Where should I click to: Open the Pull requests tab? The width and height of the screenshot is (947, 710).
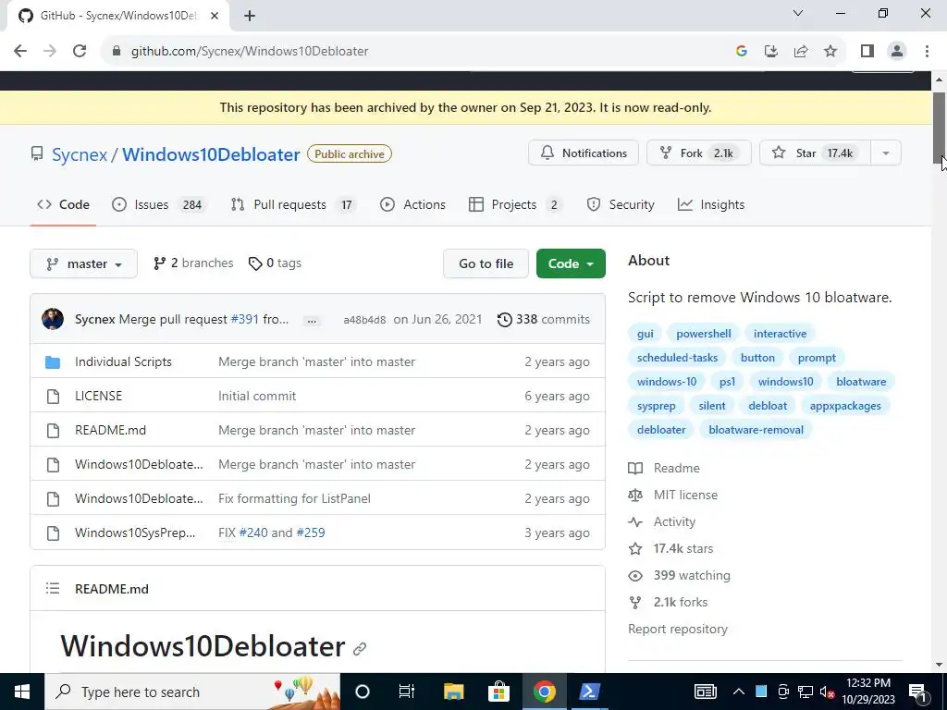[293, 204]
